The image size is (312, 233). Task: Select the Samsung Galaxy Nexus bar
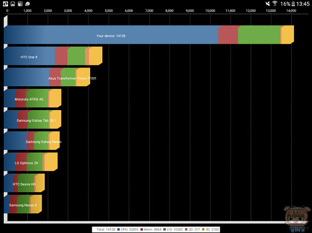31,141
